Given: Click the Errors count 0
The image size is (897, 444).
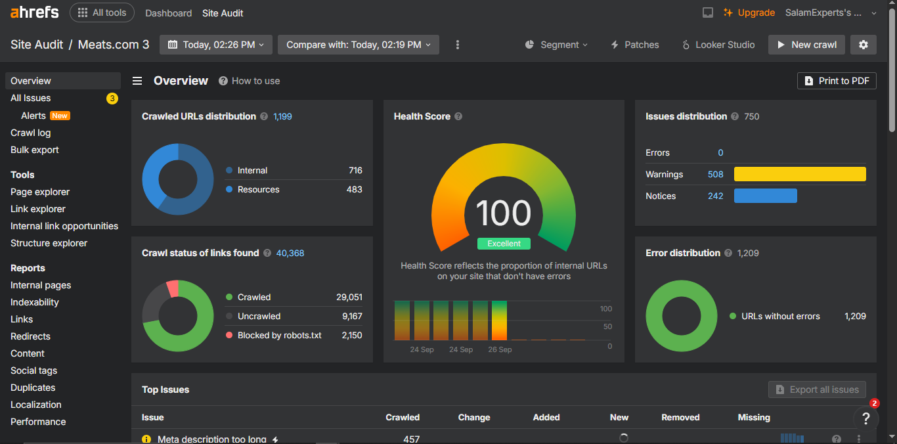Looking at the screenshot, I should point(720,152).
